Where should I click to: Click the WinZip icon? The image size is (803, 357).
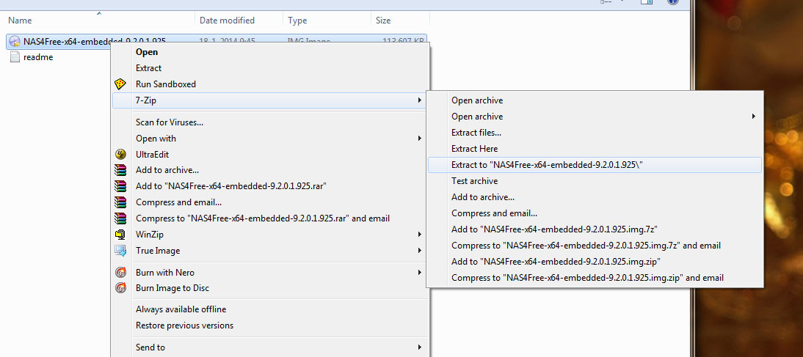[x=120, y=235]
